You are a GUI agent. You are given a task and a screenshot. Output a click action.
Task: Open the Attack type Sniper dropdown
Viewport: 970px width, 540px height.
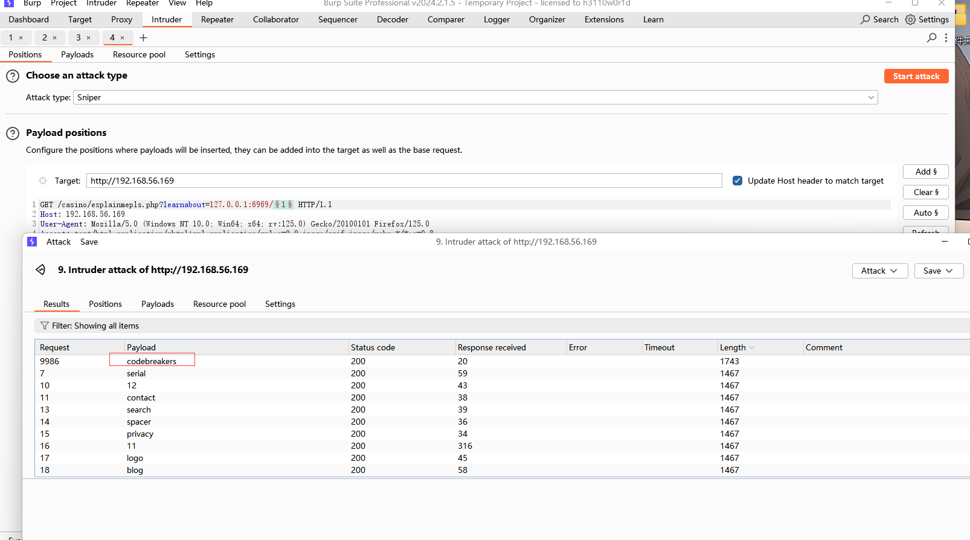pos(475,97)
